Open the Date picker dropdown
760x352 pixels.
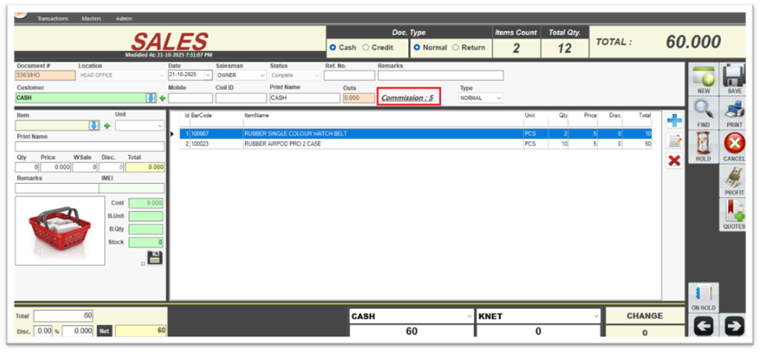[208, 75]
